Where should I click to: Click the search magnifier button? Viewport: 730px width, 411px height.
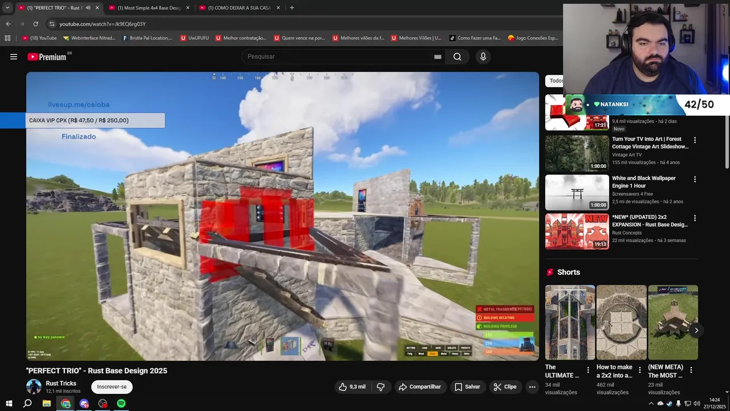click(457, 57)
